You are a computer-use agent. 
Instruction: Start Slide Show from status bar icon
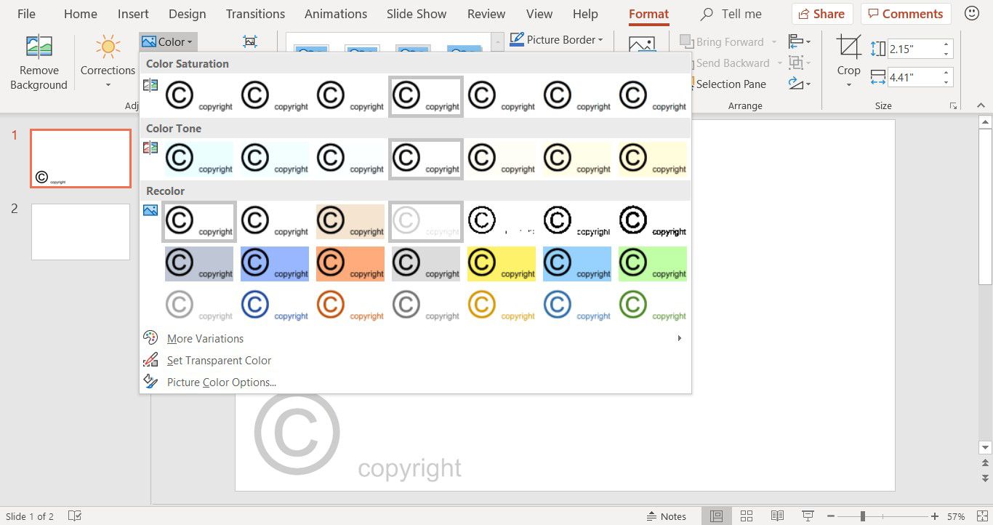tap(808, 516)
